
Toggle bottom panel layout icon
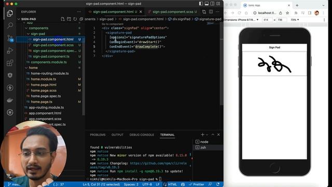tap(206, 4)
